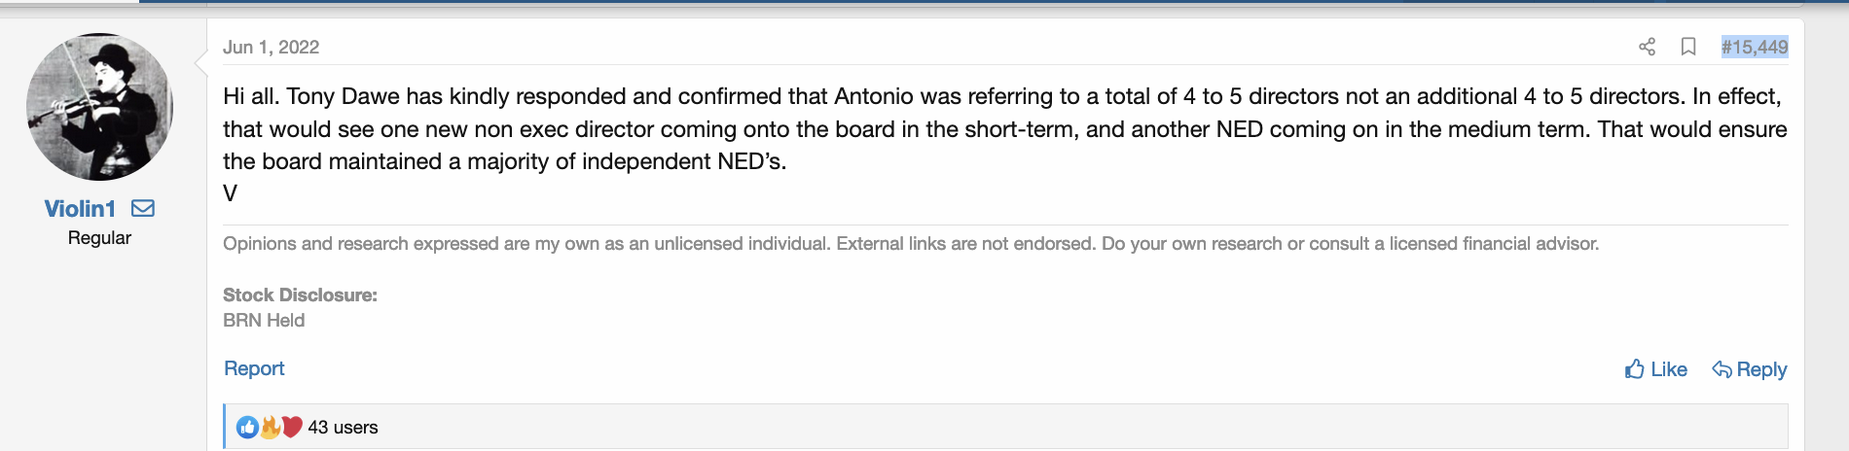
Task: Click the blue thumbs-up reaction icon
Action: (247, 427)
